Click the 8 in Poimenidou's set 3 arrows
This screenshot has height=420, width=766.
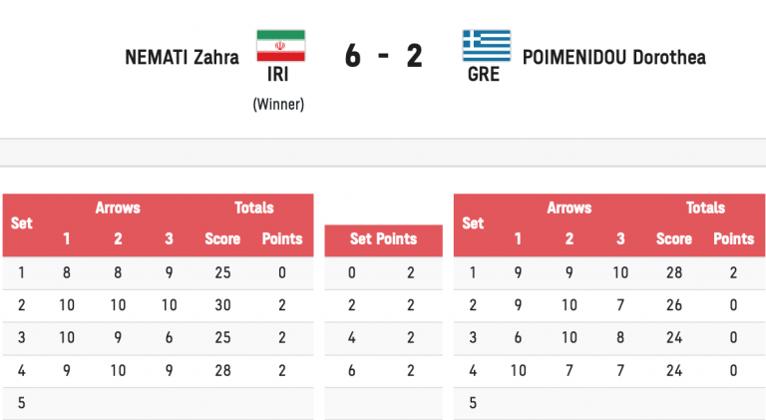[x=620, y=338]
